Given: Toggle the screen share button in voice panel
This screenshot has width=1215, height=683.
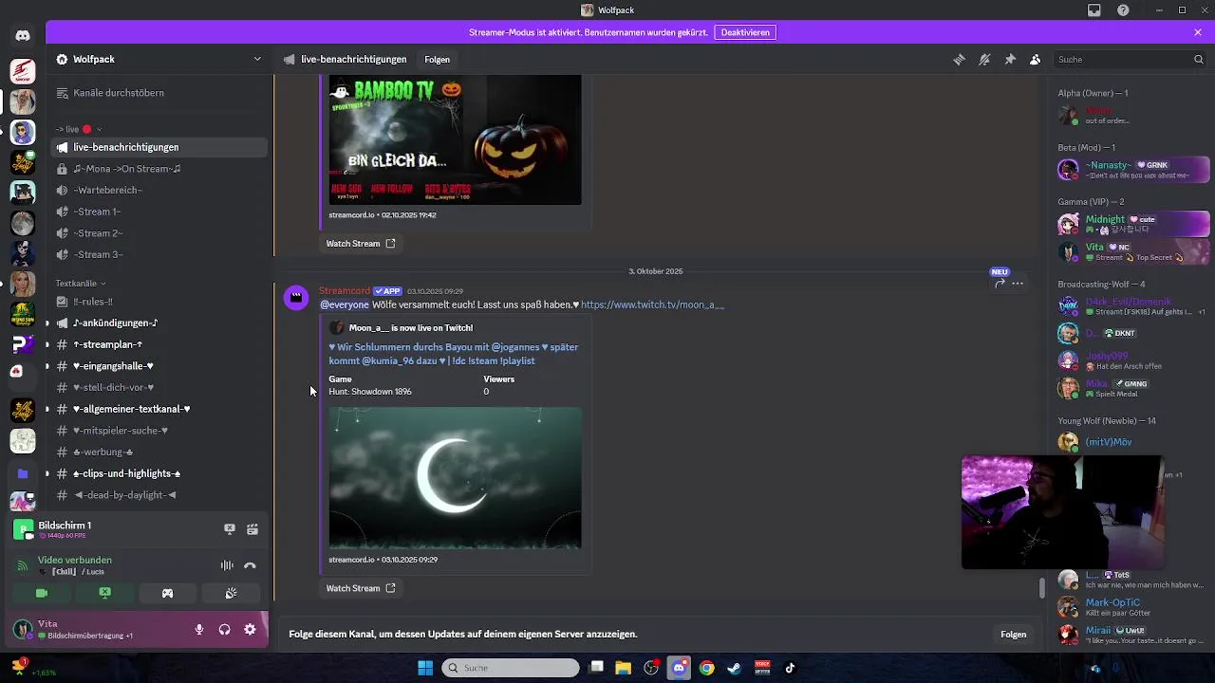Looking at the screenshot, I should [104, 593].
